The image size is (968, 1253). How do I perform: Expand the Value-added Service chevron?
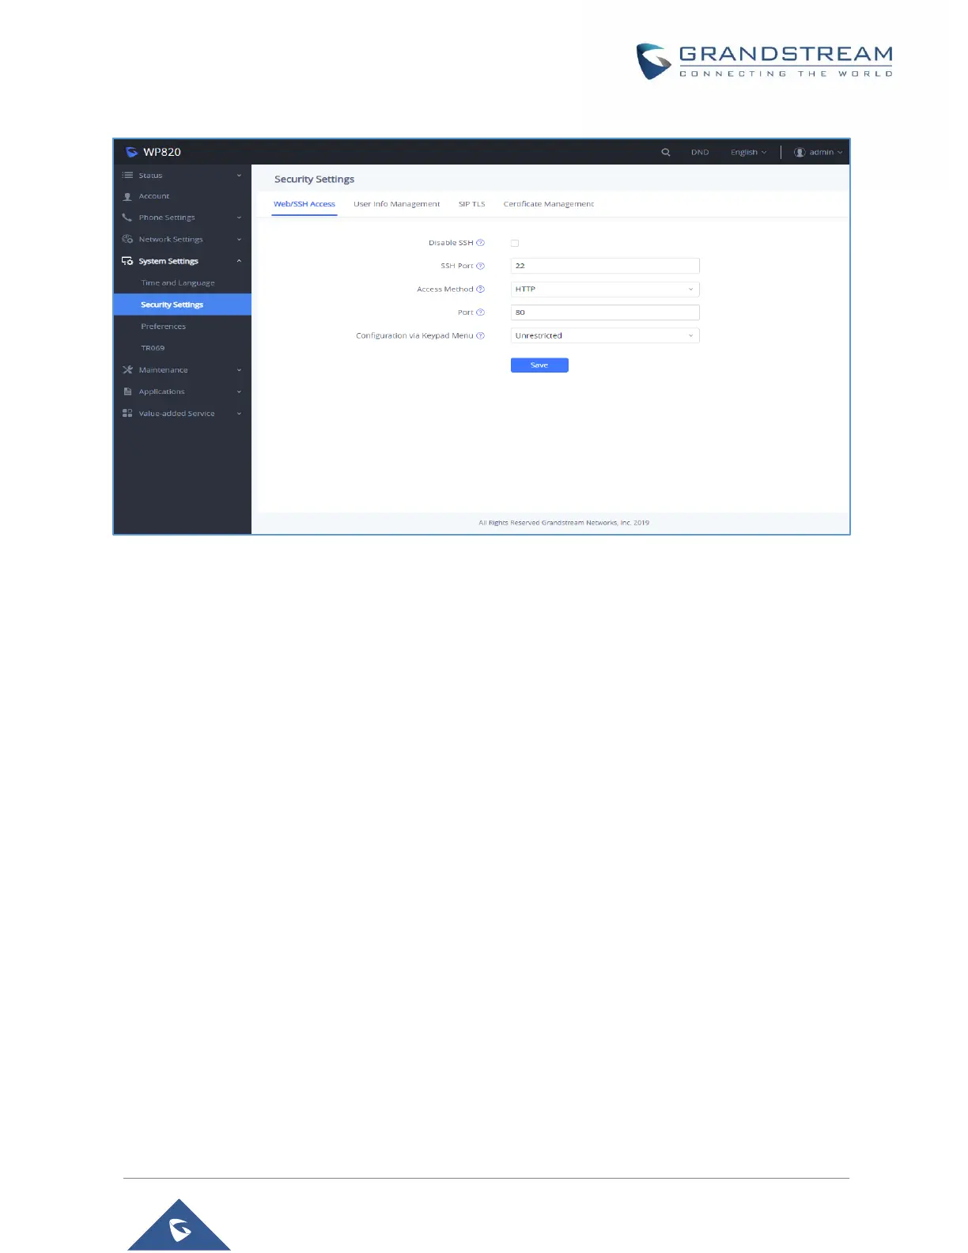click(x=239, y=413)
